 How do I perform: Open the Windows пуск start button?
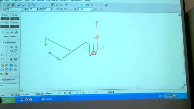(x=7, y=101)
